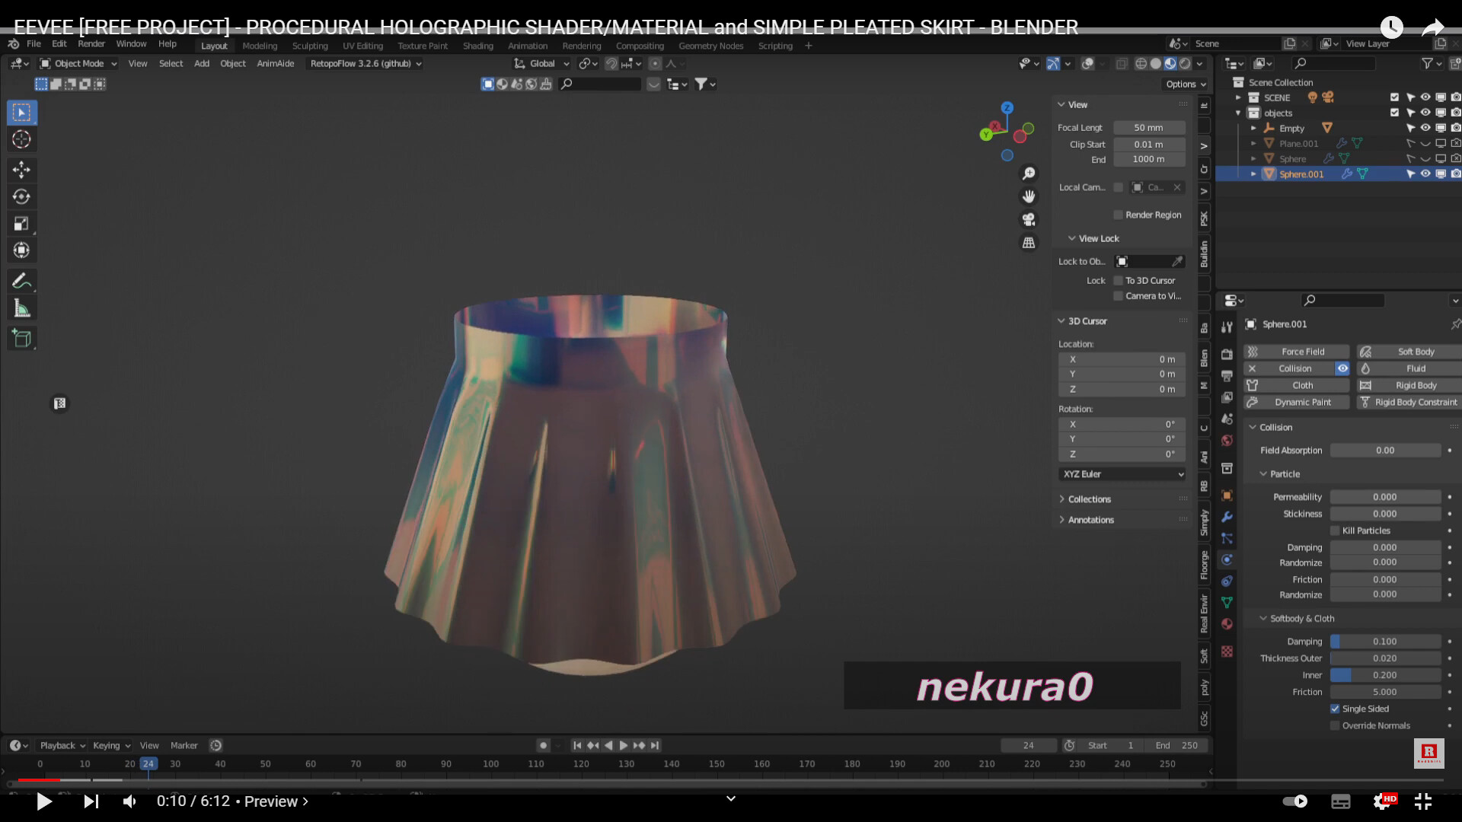1462x822 pixels.
Task: Expand the Collections section
Action: [x=1089, y=499]
